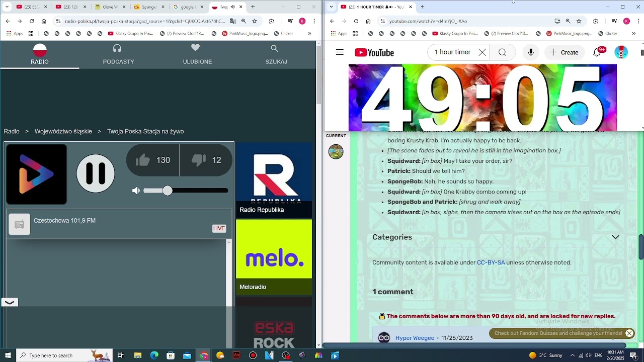Go to YouTube home via the logo
Viewport: 644px width, 362px height.
pyautogui.click(x=374, y=53)
